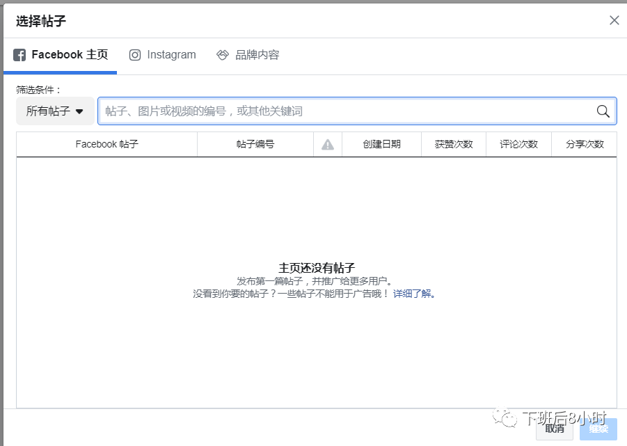
Task: Click the magnifier search icon
Action: coord(603,111)
